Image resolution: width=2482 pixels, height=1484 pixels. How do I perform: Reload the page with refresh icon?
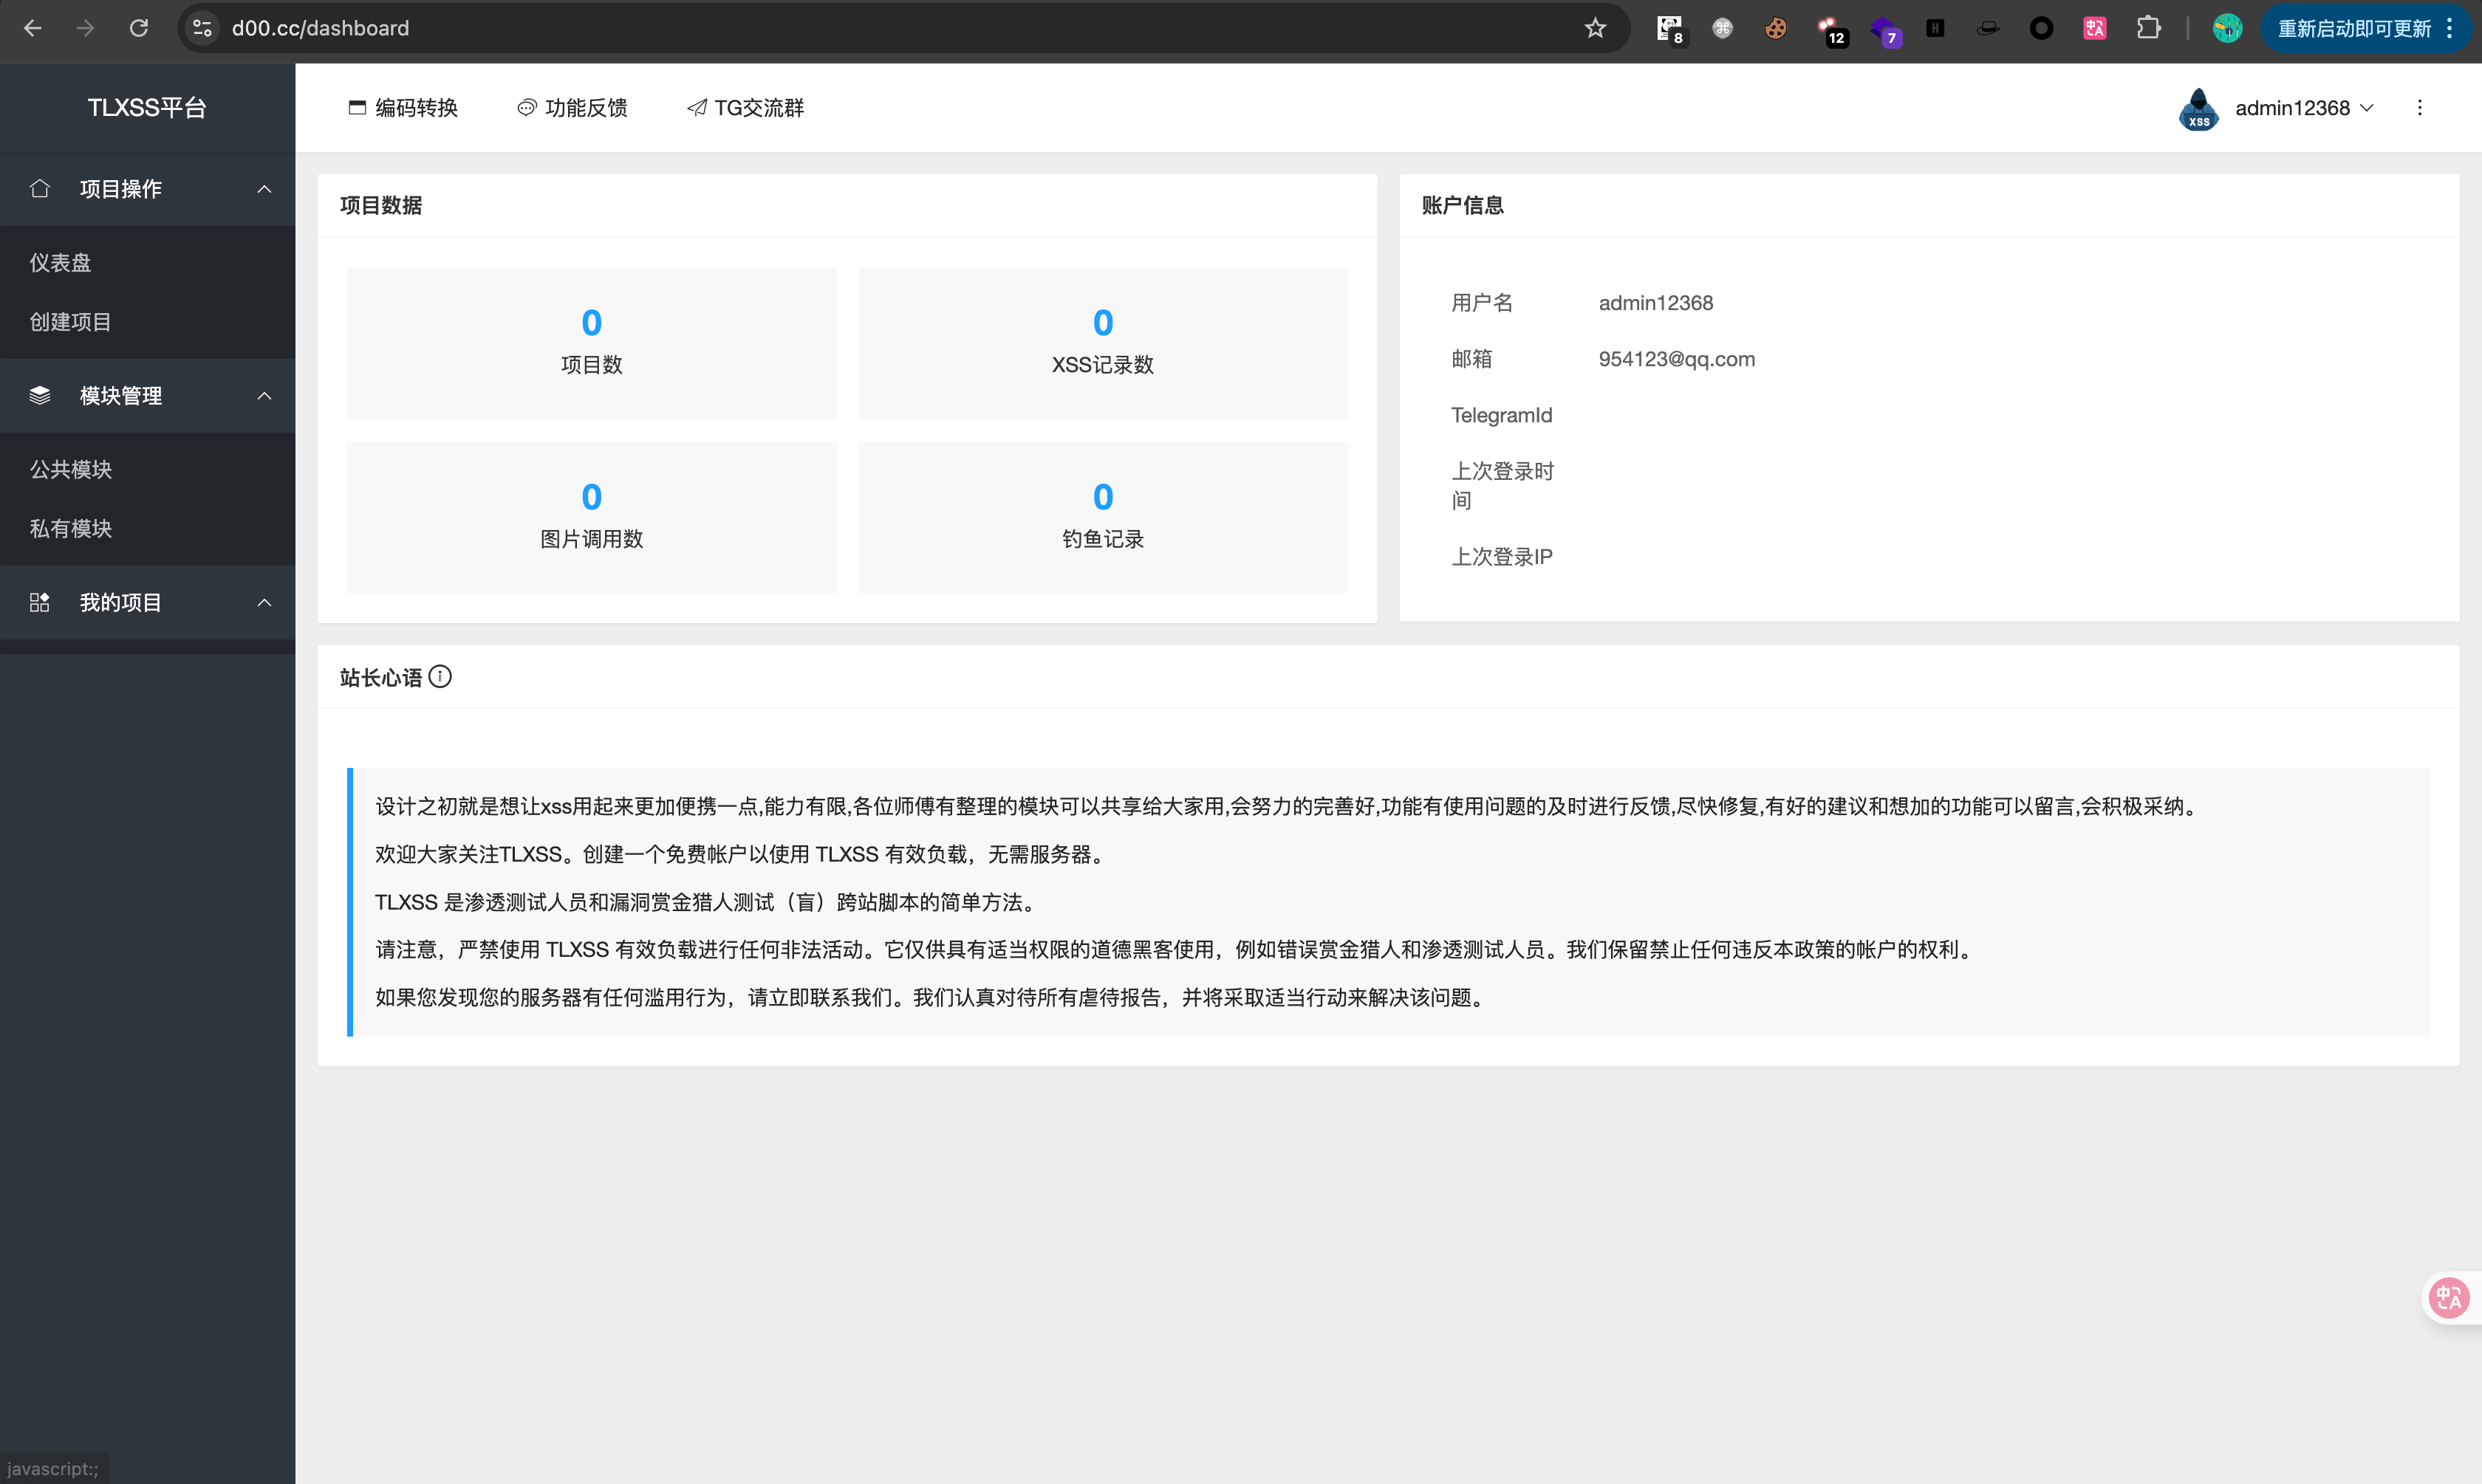[139, 28]
